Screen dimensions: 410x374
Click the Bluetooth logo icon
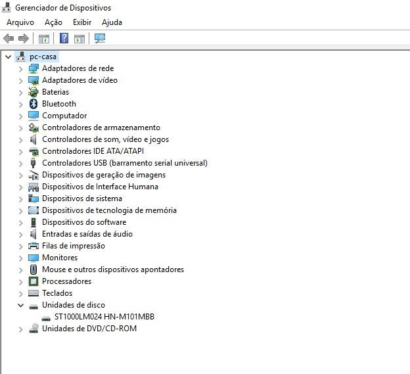tap(34, 104)
